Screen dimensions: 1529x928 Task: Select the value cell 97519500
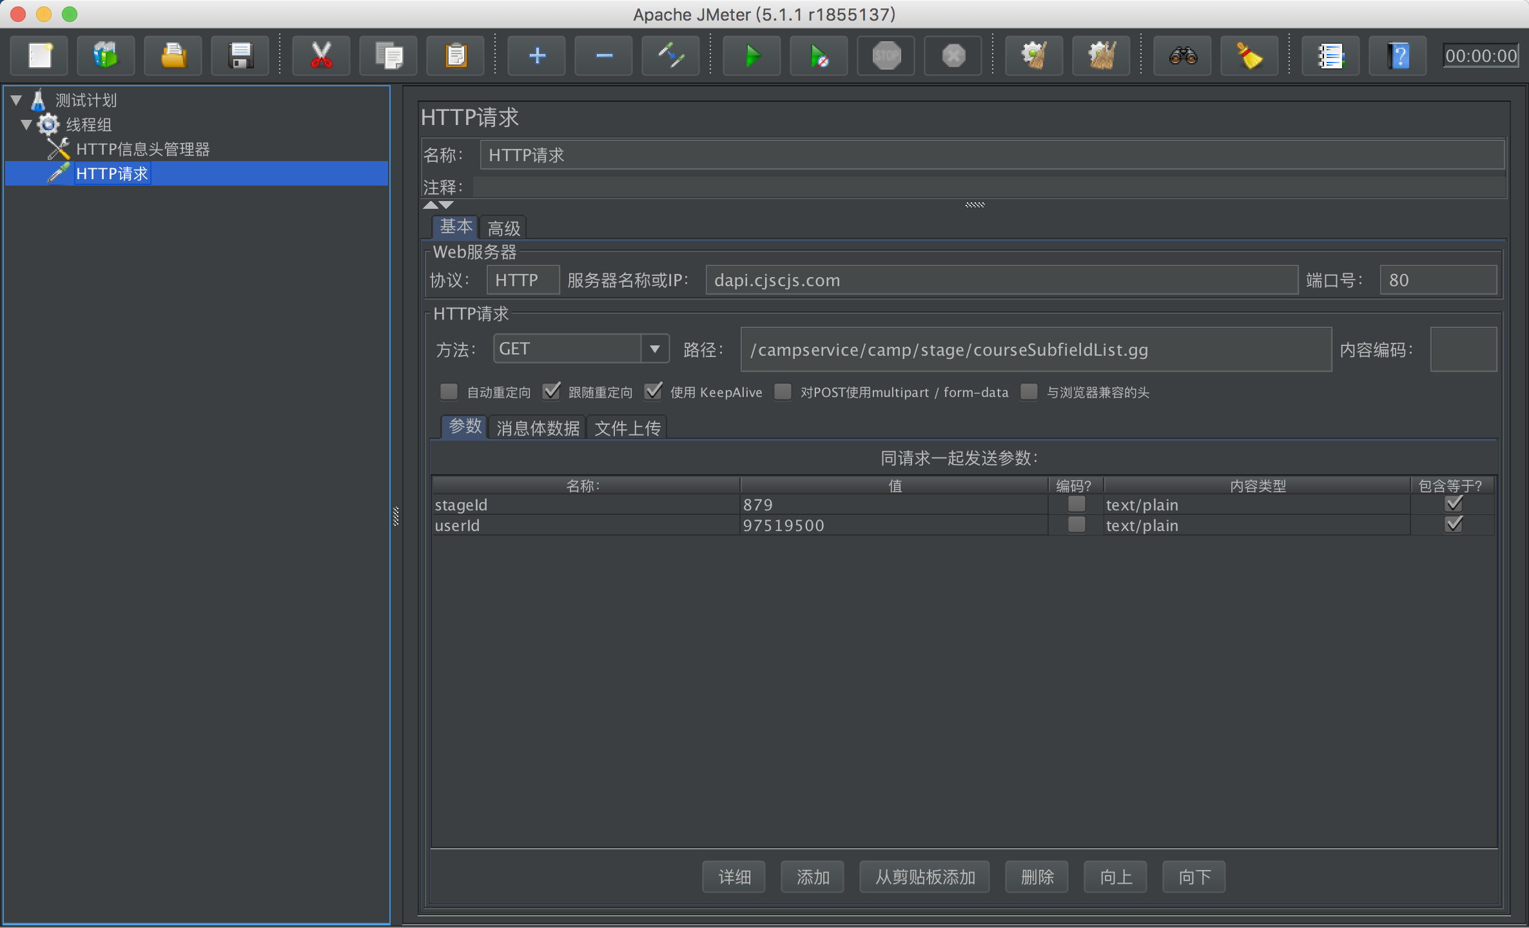click(894, 525)
